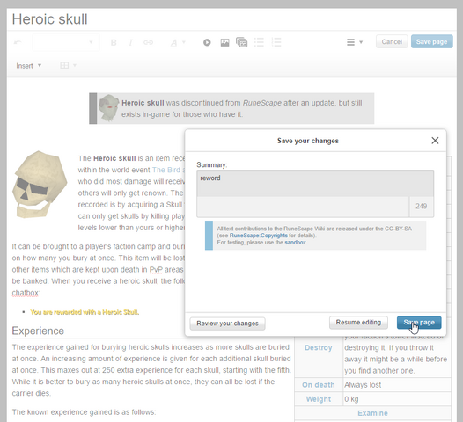Toggle italic formatting
Image resolution: width=463 pixels, height=422 pixels.
(130, 43)
